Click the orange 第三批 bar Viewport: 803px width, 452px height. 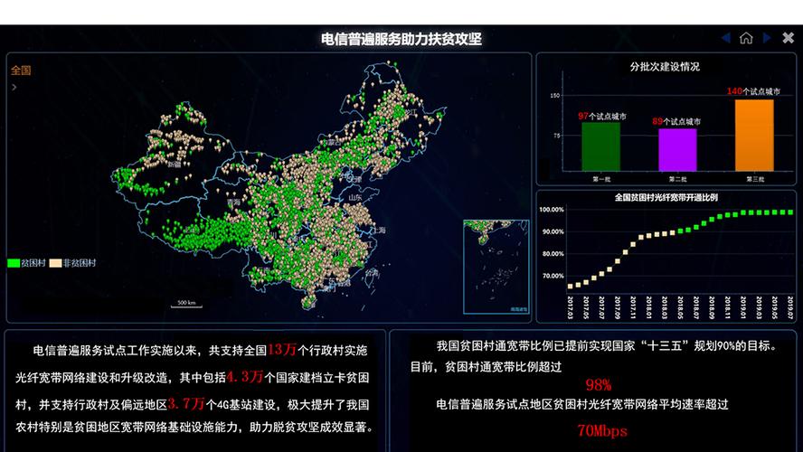(x=754, y=135)
